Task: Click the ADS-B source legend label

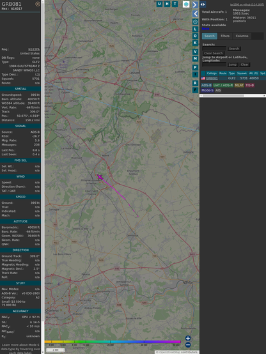Action: point(207,85)
